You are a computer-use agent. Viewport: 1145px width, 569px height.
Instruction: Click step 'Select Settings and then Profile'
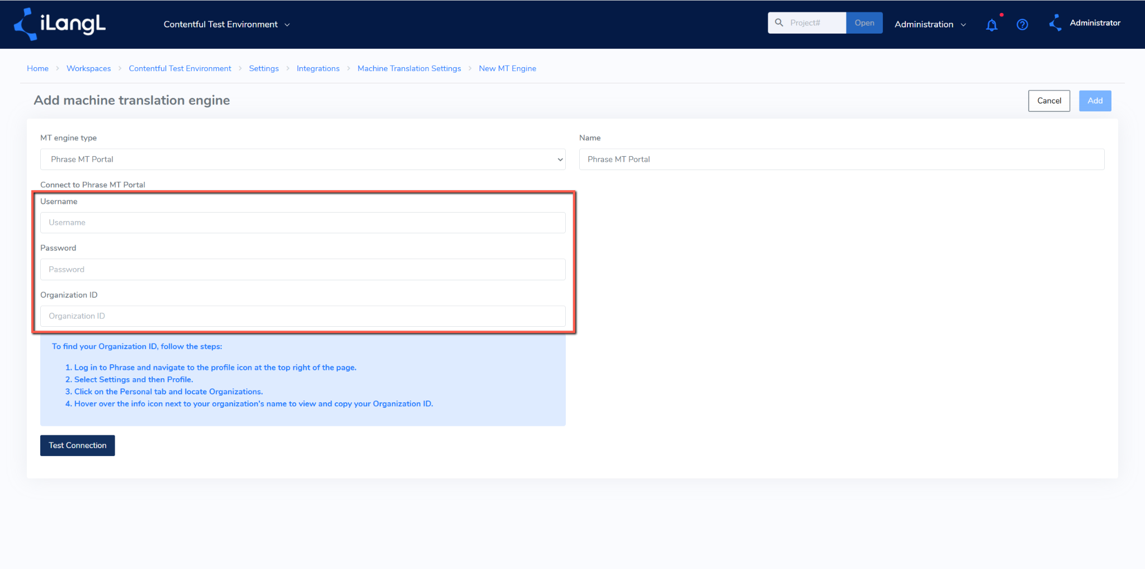134,379
